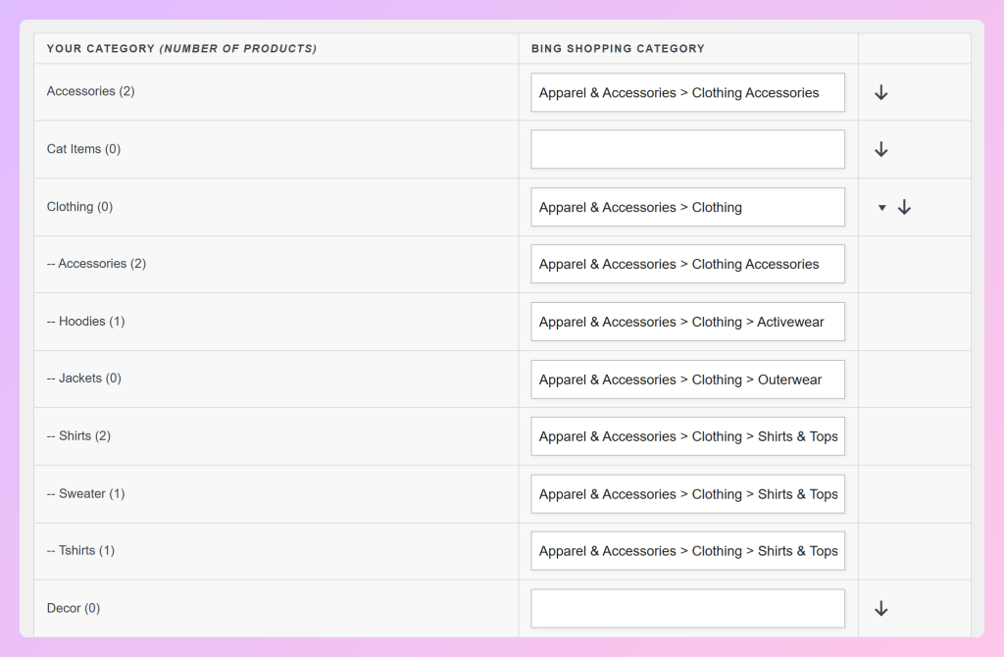Click the 'Bing Shopping Category' column header
This screenshot has width=1004, height=657.
click(618, 48)
